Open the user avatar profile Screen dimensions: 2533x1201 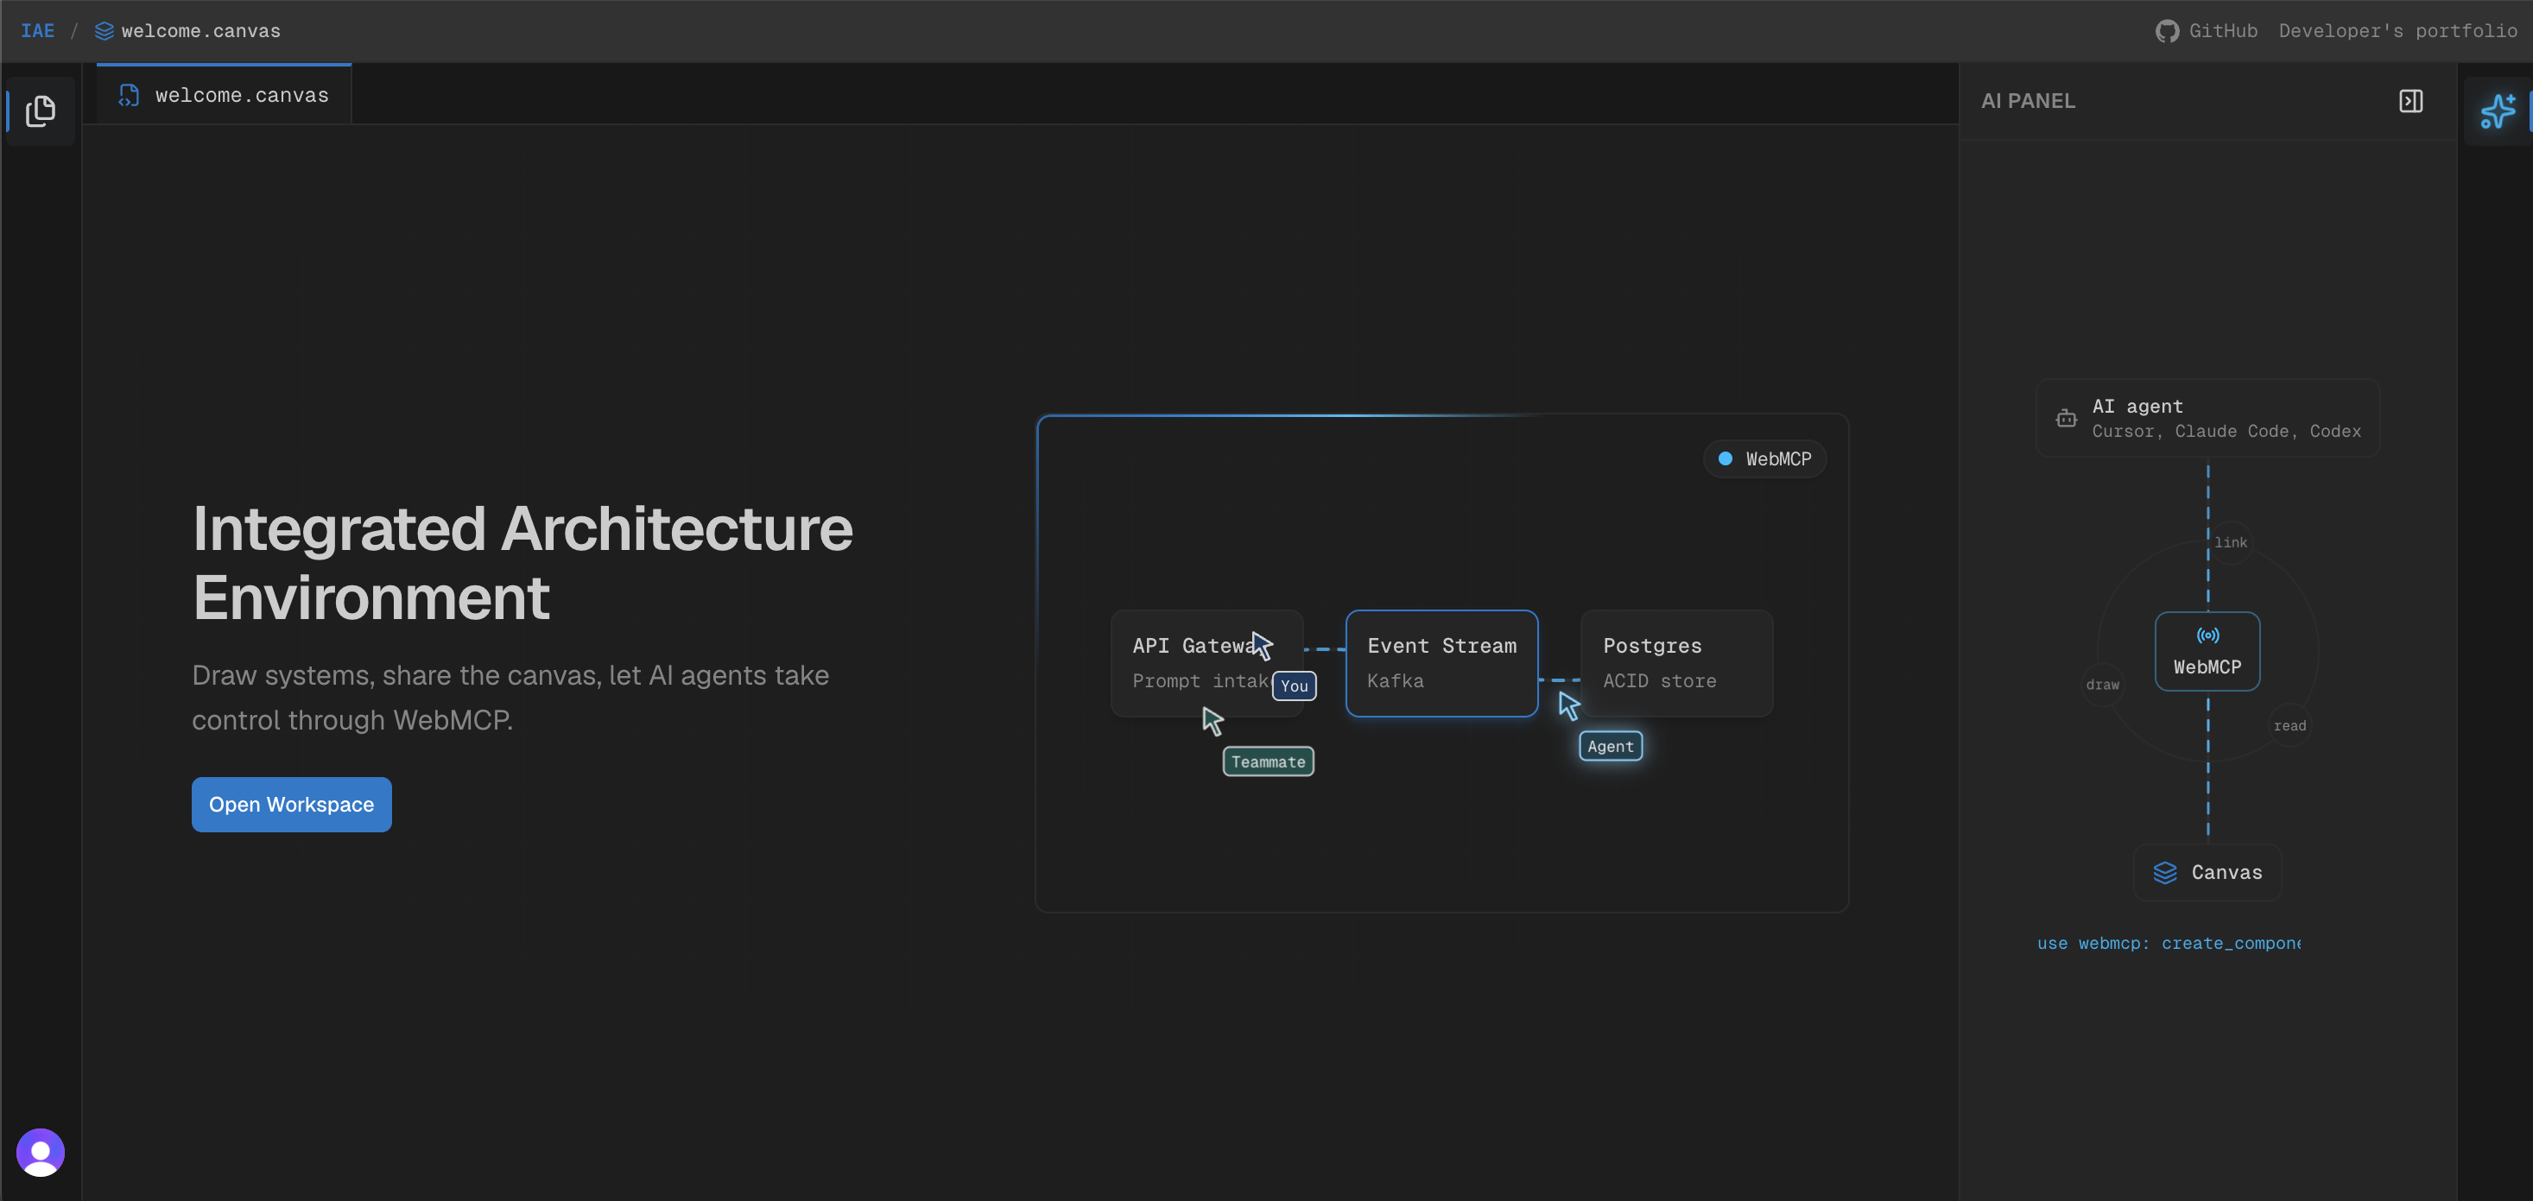[x=41, y=1152]
